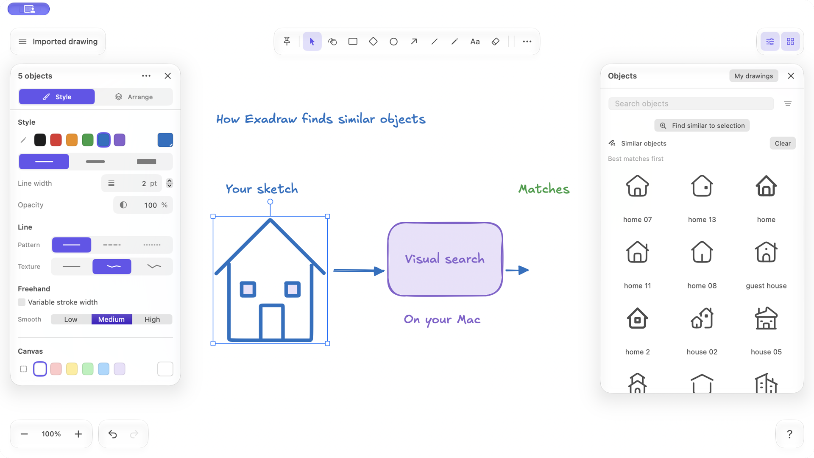Choose the ellipse shape tool

click(393, 42)
